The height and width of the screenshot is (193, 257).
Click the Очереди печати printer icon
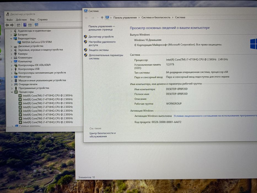(16, 84)
